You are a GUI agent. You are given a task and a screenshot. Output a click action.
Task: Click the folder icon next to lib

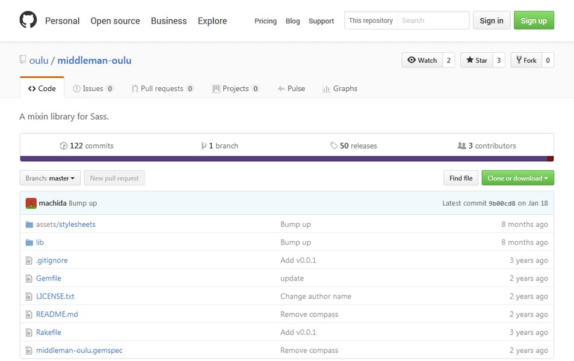(x=29, y=242)
